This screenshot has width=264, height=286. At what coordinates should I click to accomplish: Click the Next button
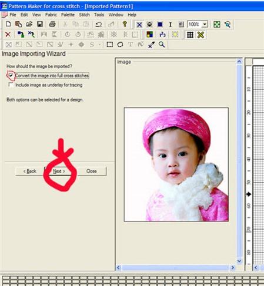tap(59, 171)
